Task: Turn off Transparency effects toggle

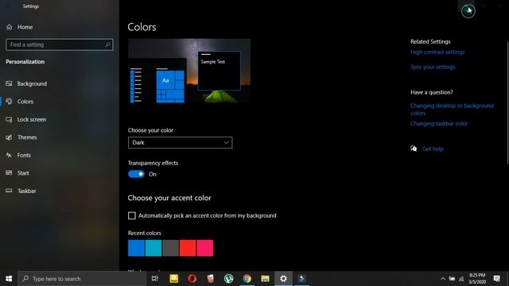Action: (x=136, y=174)
